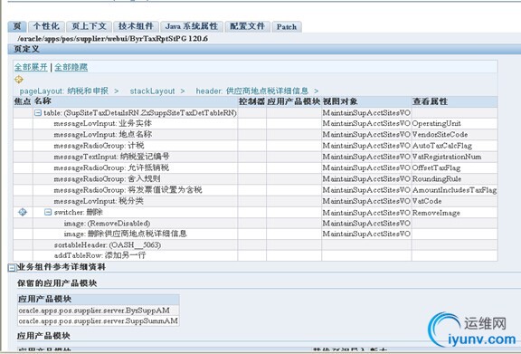Click the page path ByrTaxRptStPG 120.6
521x354 pixels.
tap(113, 39)
